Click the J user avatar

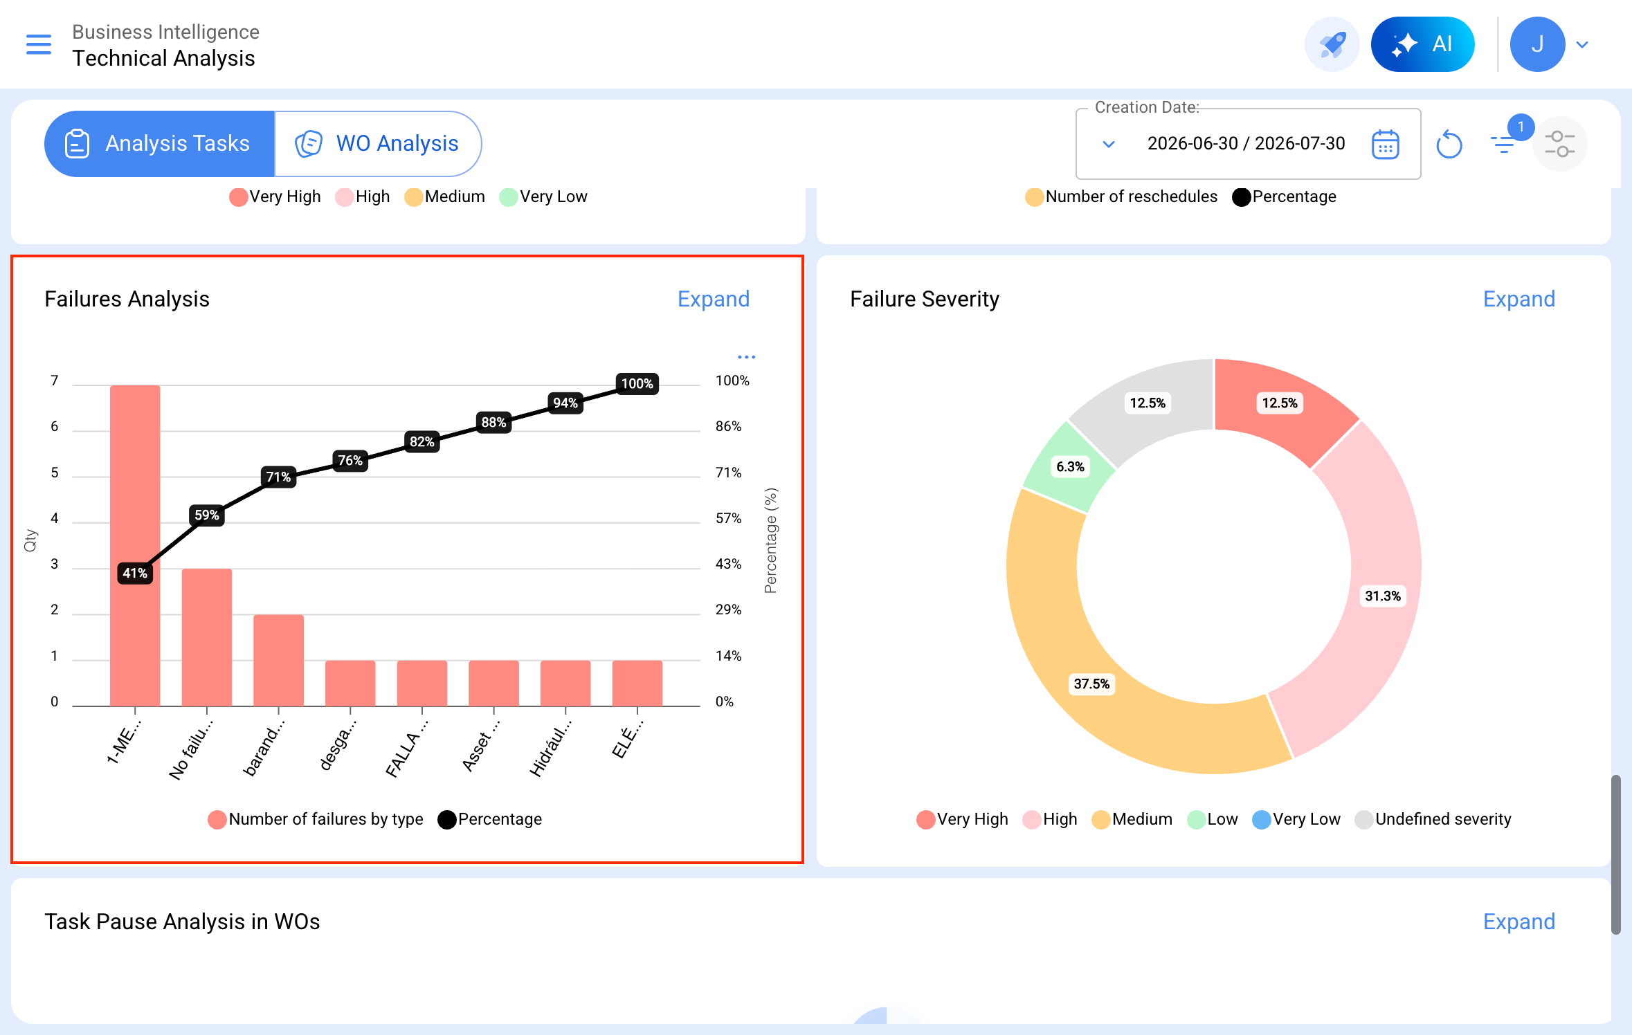pyautogui.click(x=1537, y=45)
